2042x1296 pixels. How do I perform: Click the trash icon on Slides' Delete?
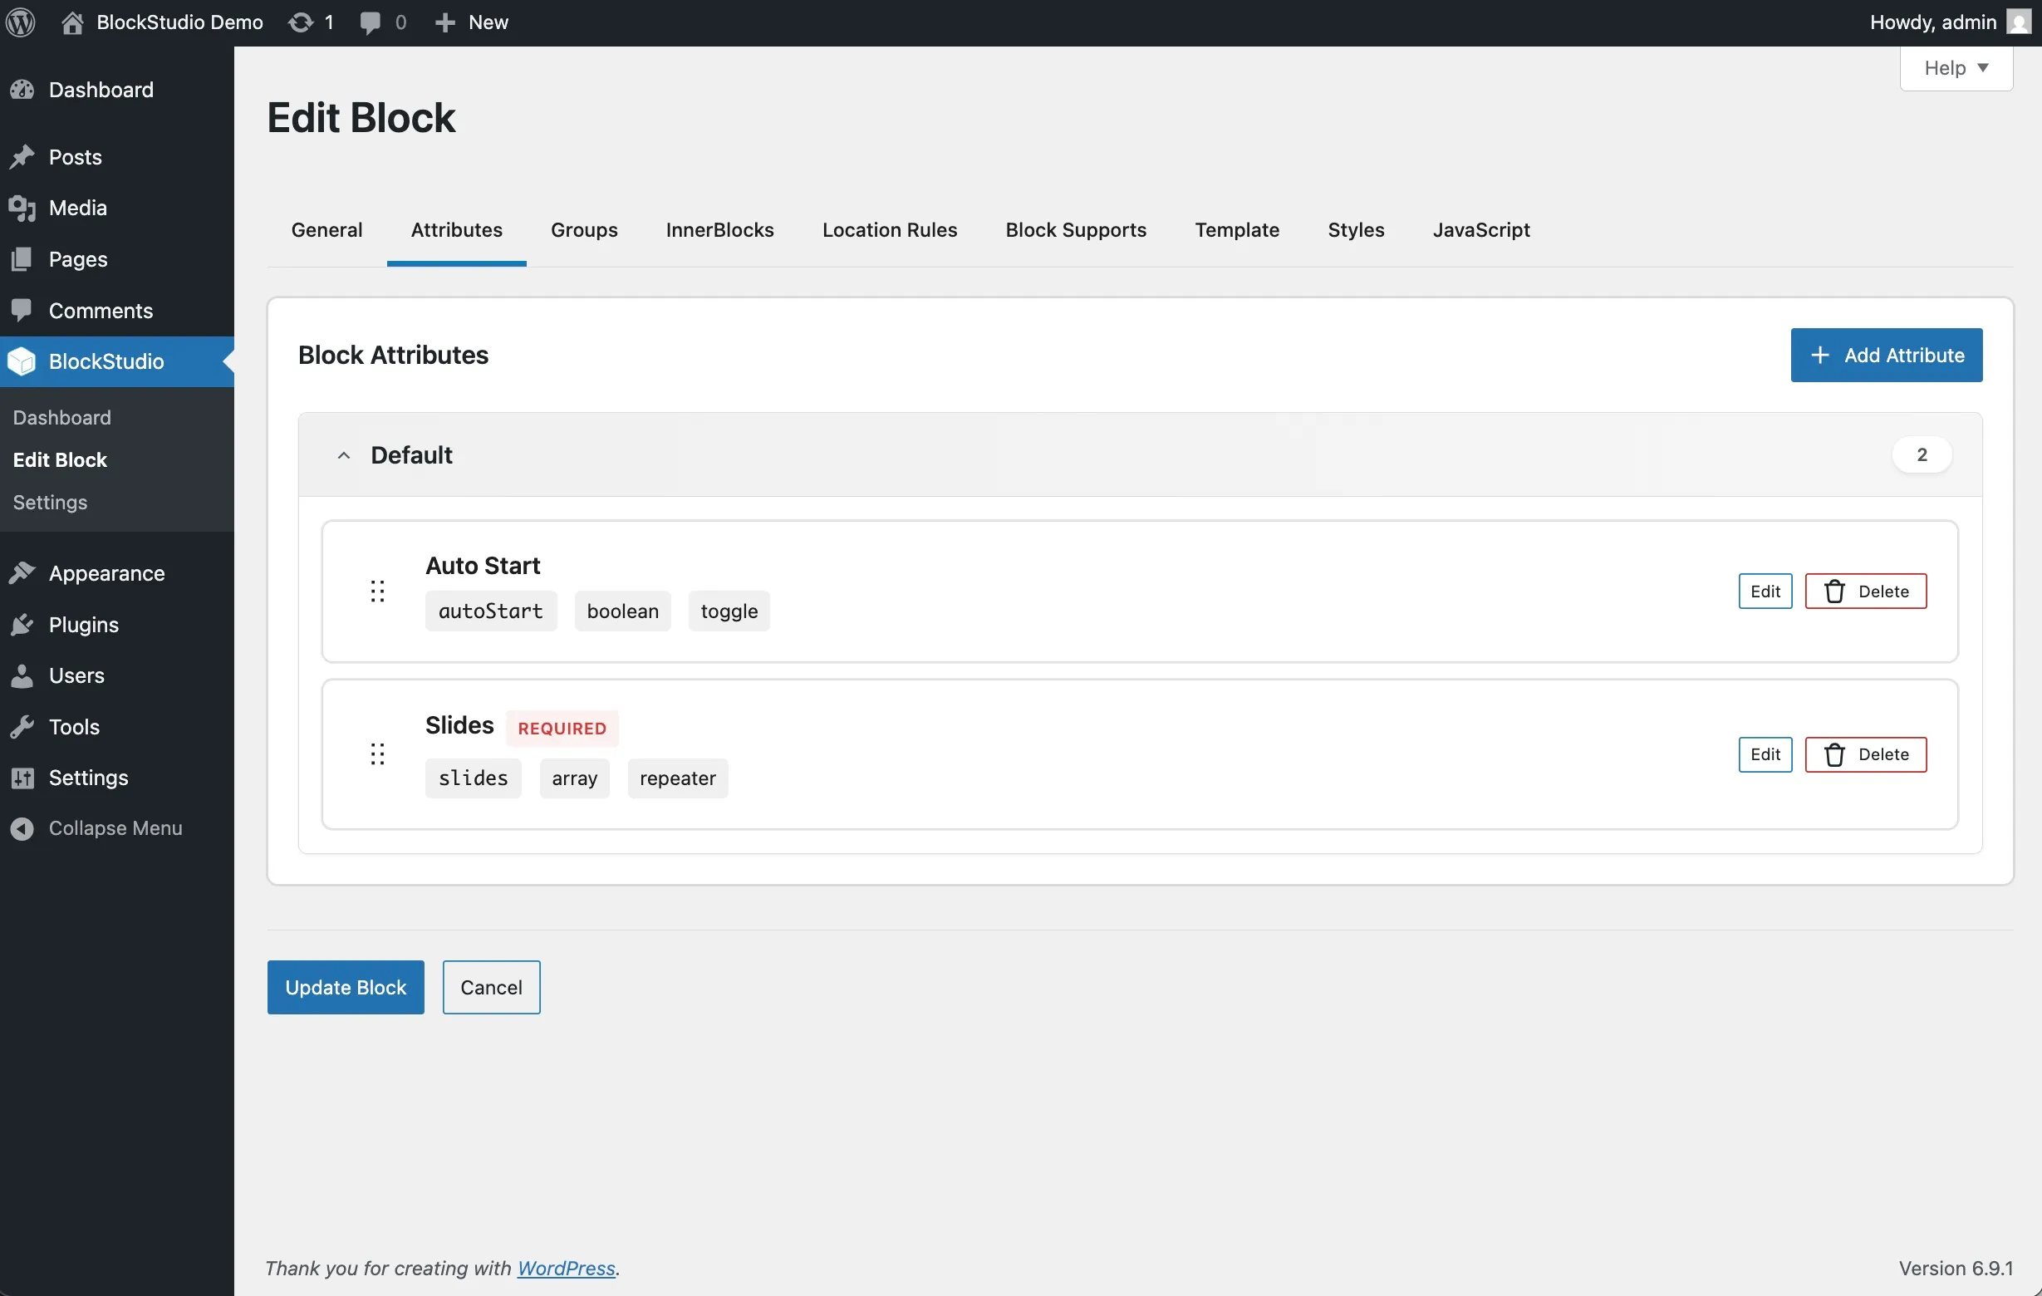point(1834,754)
